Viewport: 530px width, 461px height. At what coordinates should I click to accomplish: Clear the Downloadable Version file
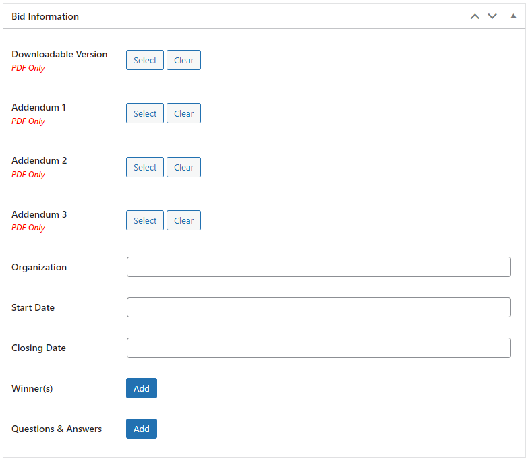tap(183, 60)
